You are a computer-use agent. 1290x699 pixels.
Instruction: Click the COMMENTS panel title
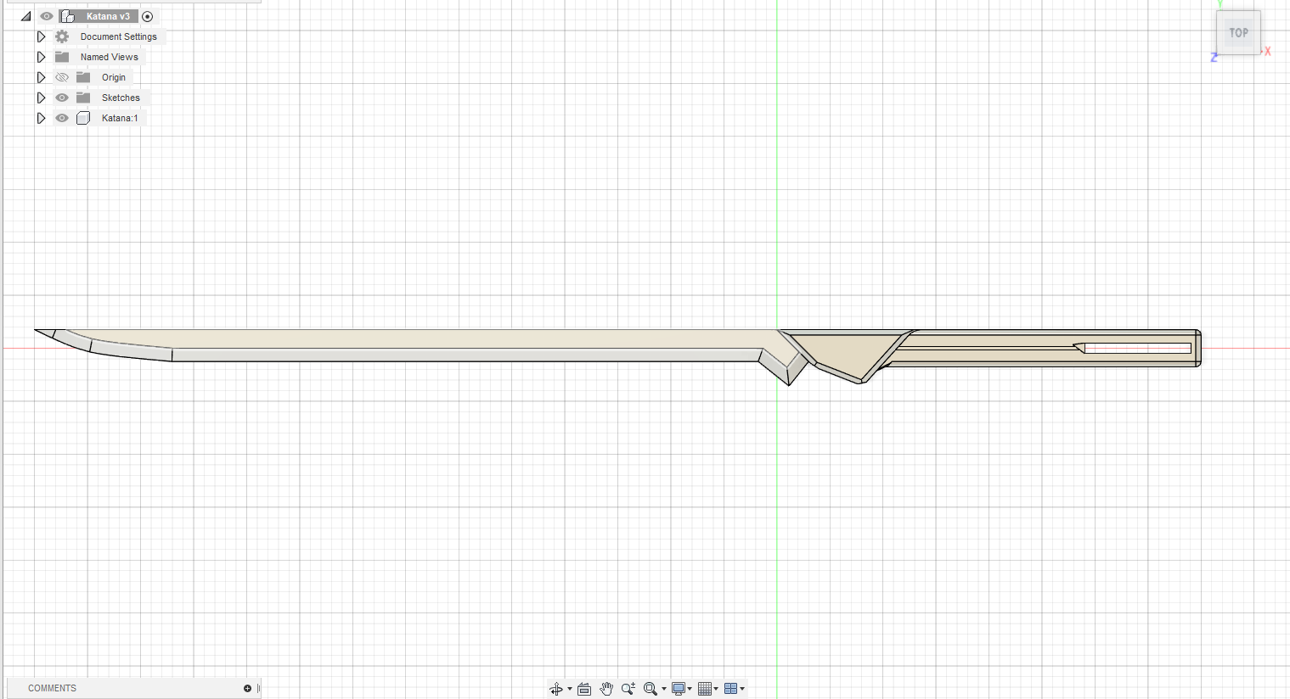coord(52,688)
